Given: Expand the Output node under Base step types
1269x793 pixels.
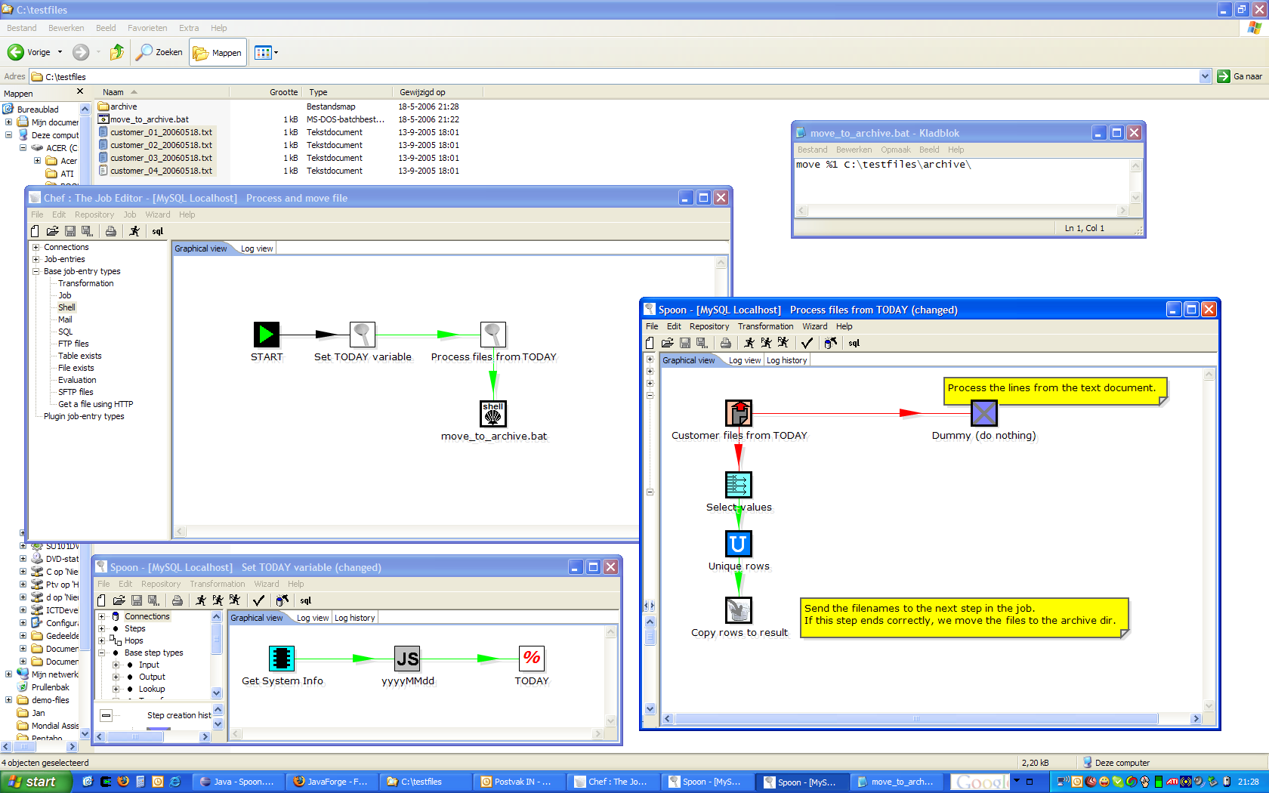Looking at the screenshot, I should (x=116, y=677).
